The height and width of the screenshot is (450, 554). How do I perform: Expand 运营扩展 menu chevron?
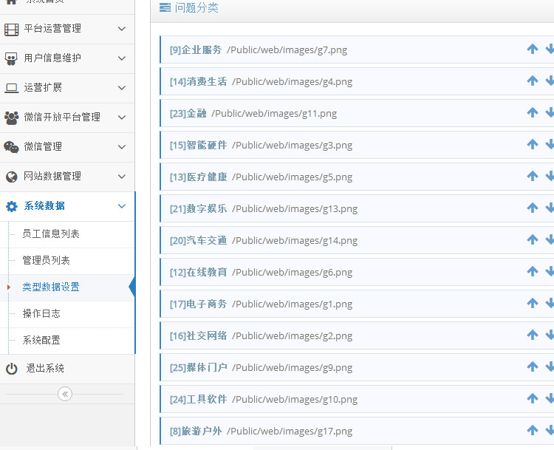click(122, 88)
